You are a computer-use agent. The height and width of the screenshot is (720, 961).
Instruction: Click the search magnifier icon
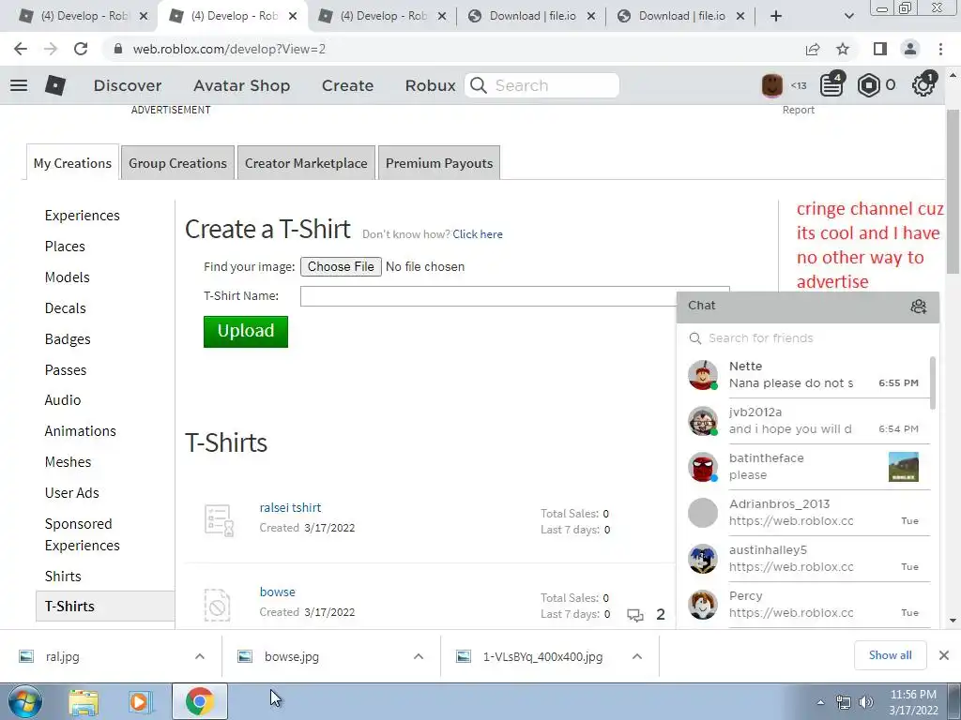click(x=478, y=85)
